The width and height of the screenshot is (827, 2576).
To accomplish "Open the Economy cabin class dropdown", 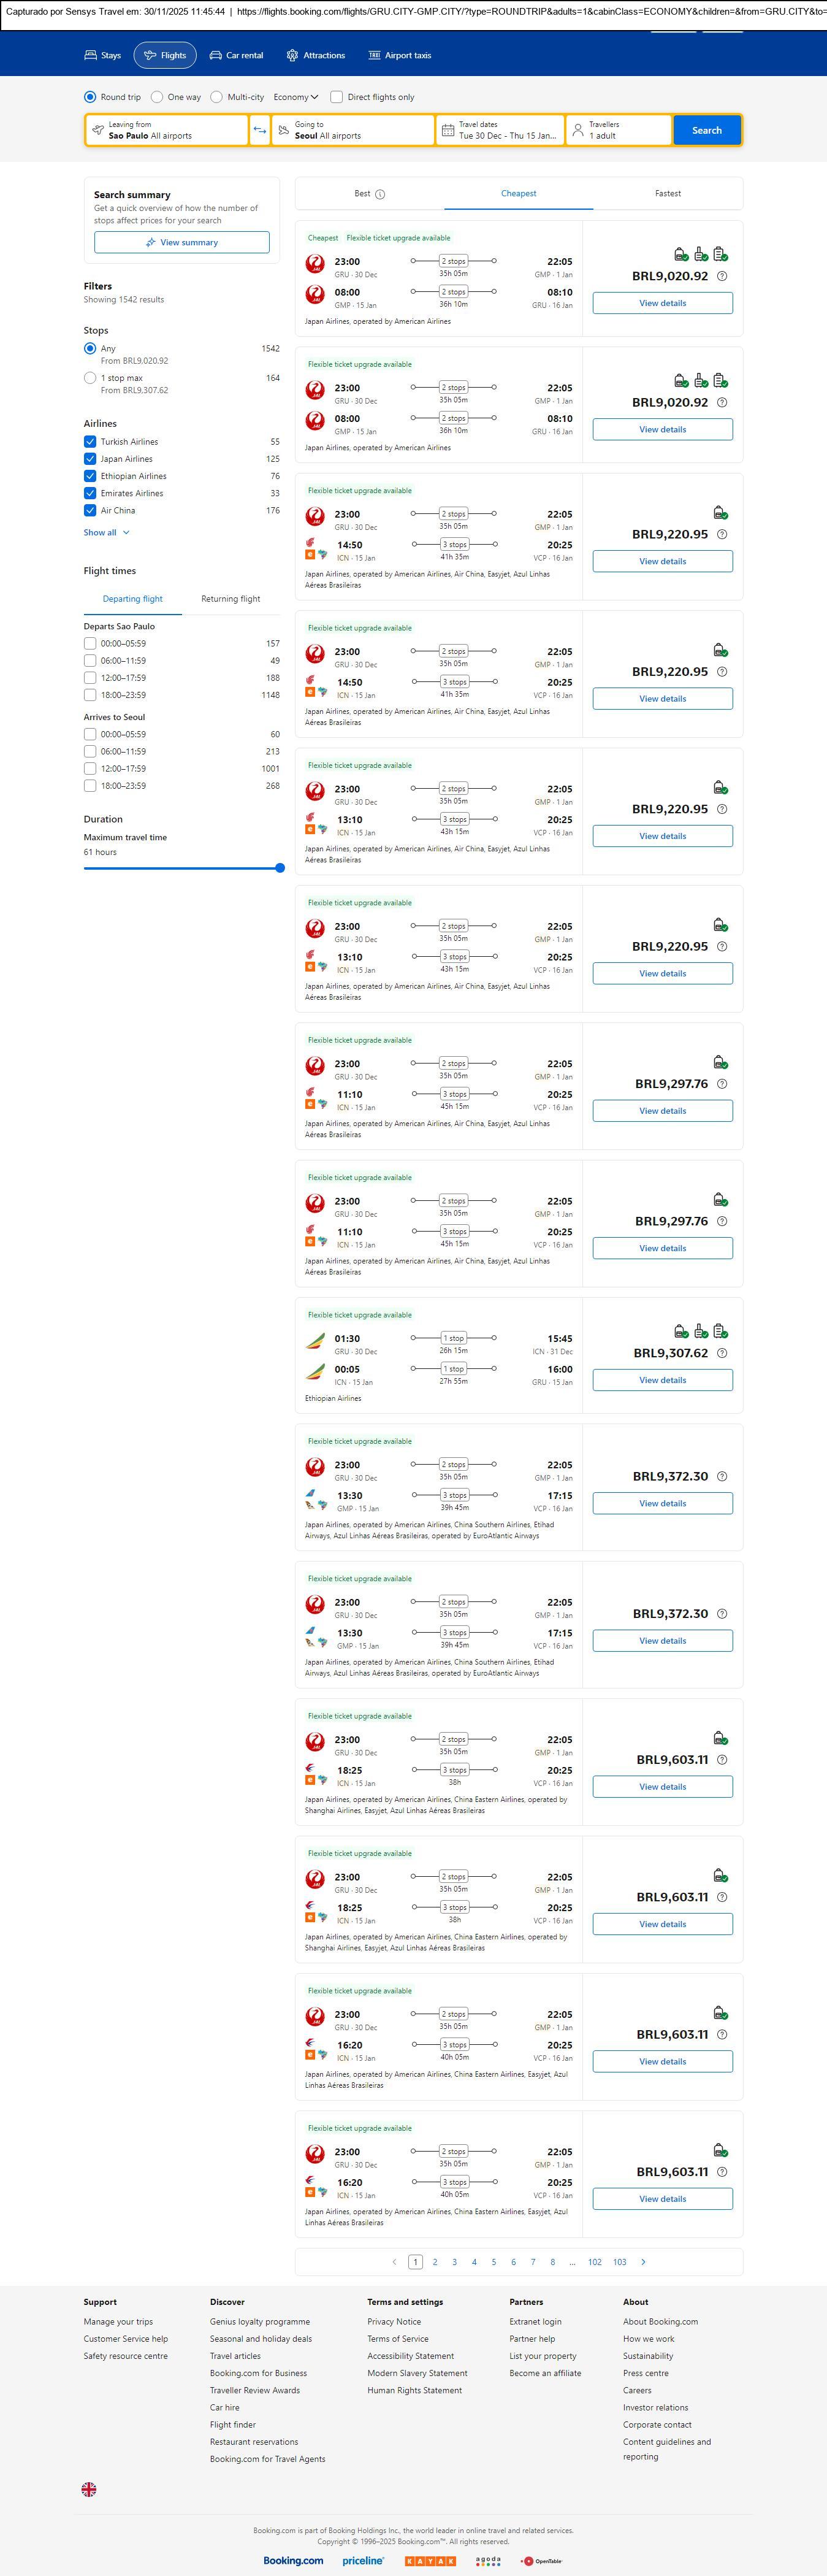I will click(x=296, y=97).
